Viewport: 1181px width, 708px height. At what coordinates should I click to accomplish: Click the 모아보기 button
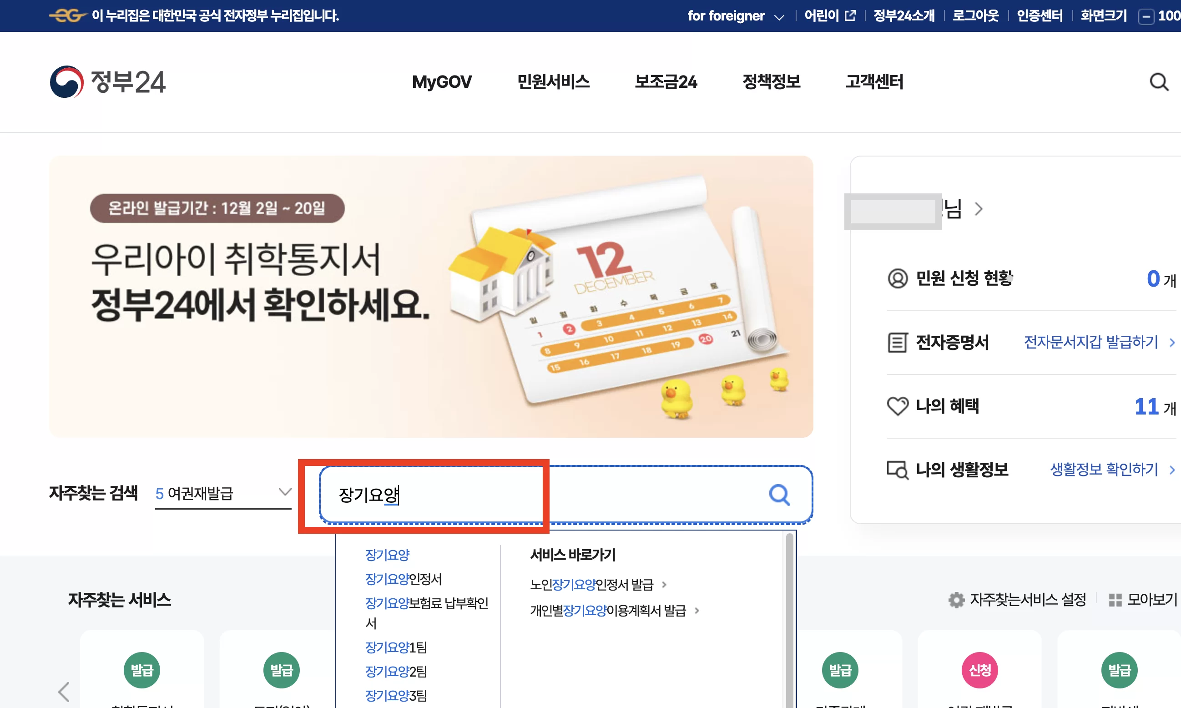click(x=1143, y=600)
